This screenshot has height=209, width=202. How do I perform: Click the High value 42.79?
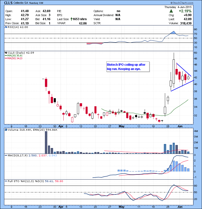(25, 15)
